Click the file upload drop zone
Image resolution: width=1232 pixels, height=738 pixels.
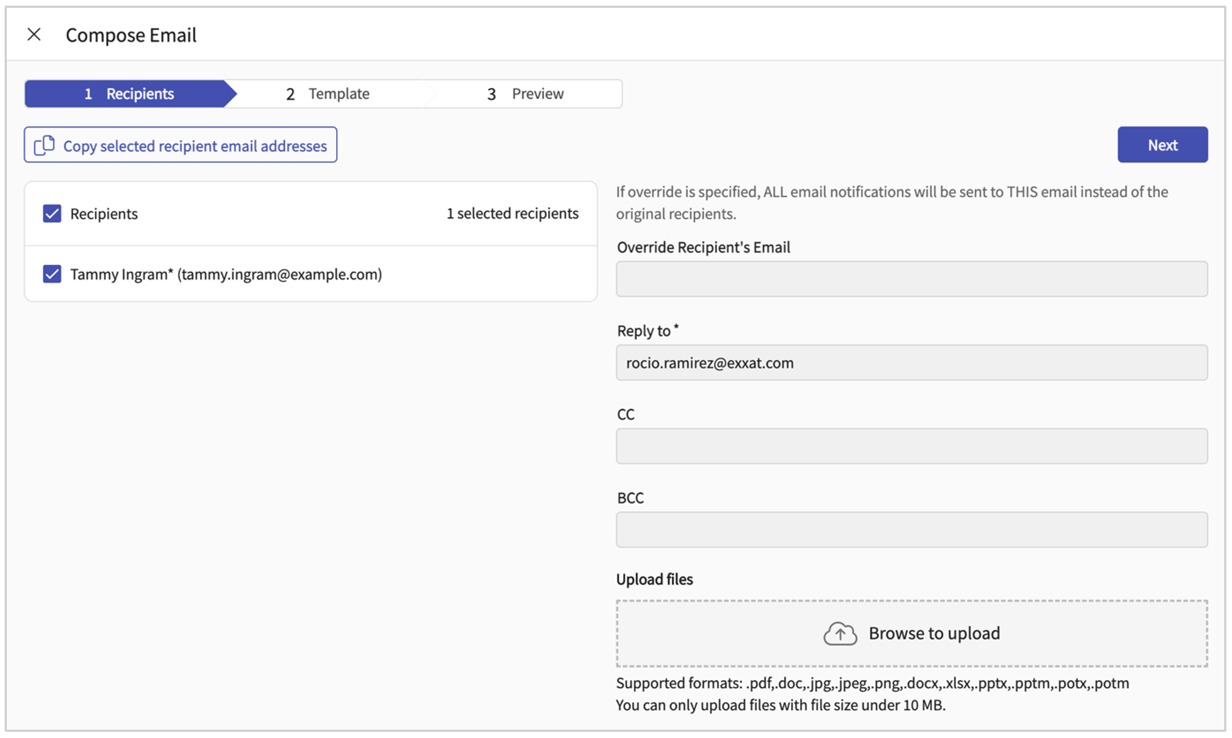(x=912, y=633)
